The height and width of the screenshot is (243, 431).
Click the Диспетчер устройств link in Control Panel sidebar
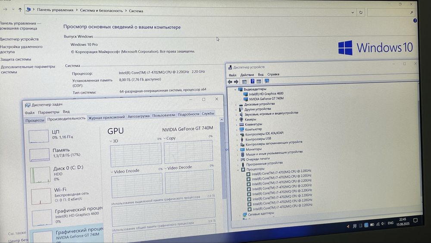tap(19, 39)
